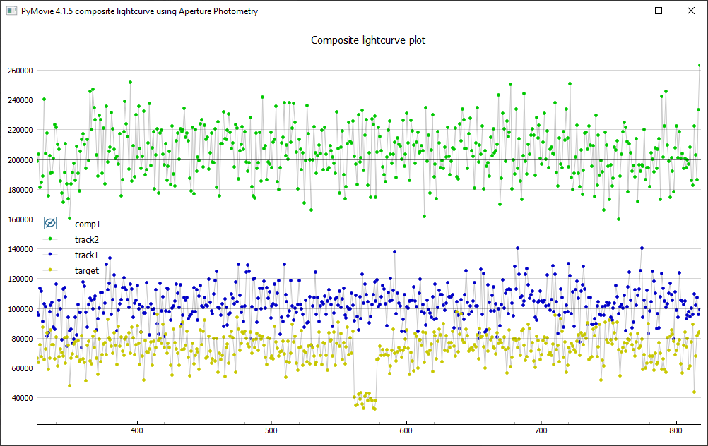Click the Composite lightcurve plot title
The height and width of the screenshot is (446, 708).
coord(368,40)
